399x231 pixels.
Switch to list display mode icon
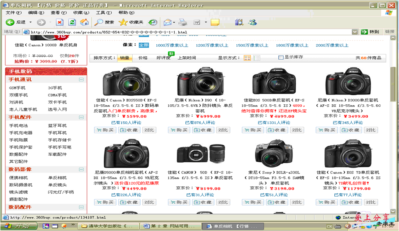click(x=256, y=58)
